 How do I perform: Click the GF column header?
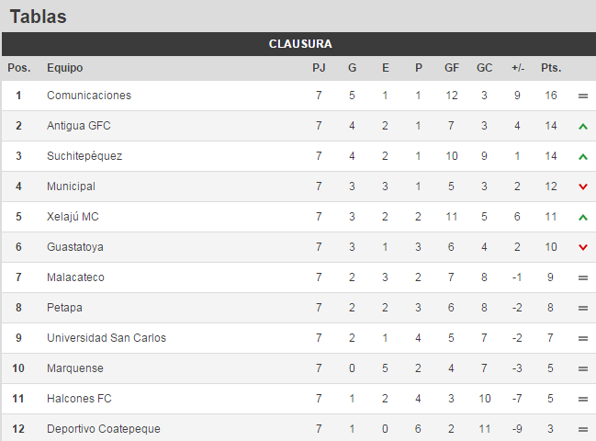tap(452, 68)
